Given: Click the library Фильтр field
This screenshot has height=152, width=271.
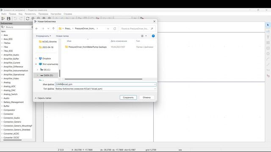Looking at the screenshot, I should pos(18,27).
